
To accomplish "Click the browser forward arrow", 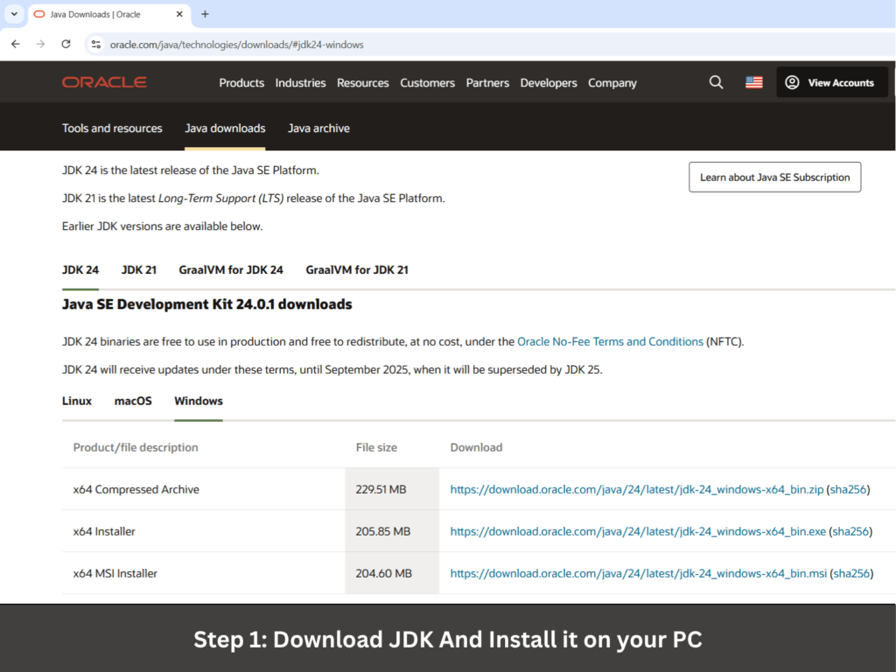I will click(40, 44).
